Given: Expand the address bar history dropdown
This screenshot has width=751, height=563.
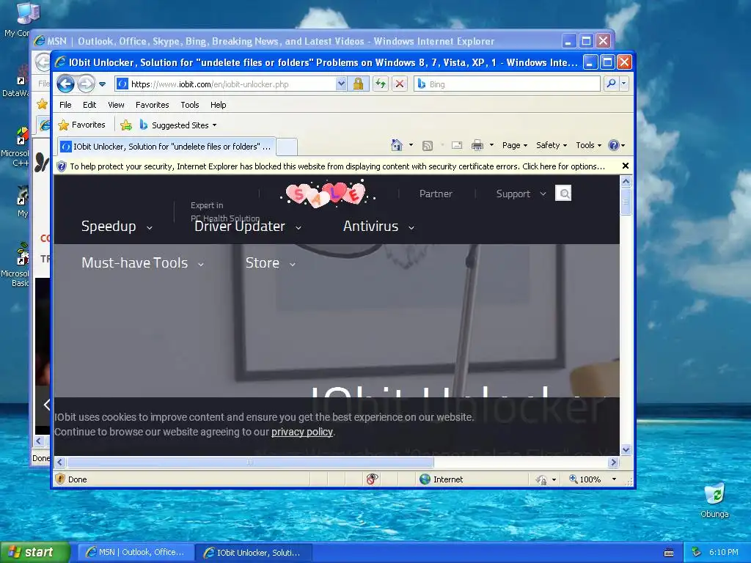Looking at the screenshot, I should click(x=340, y=84).
